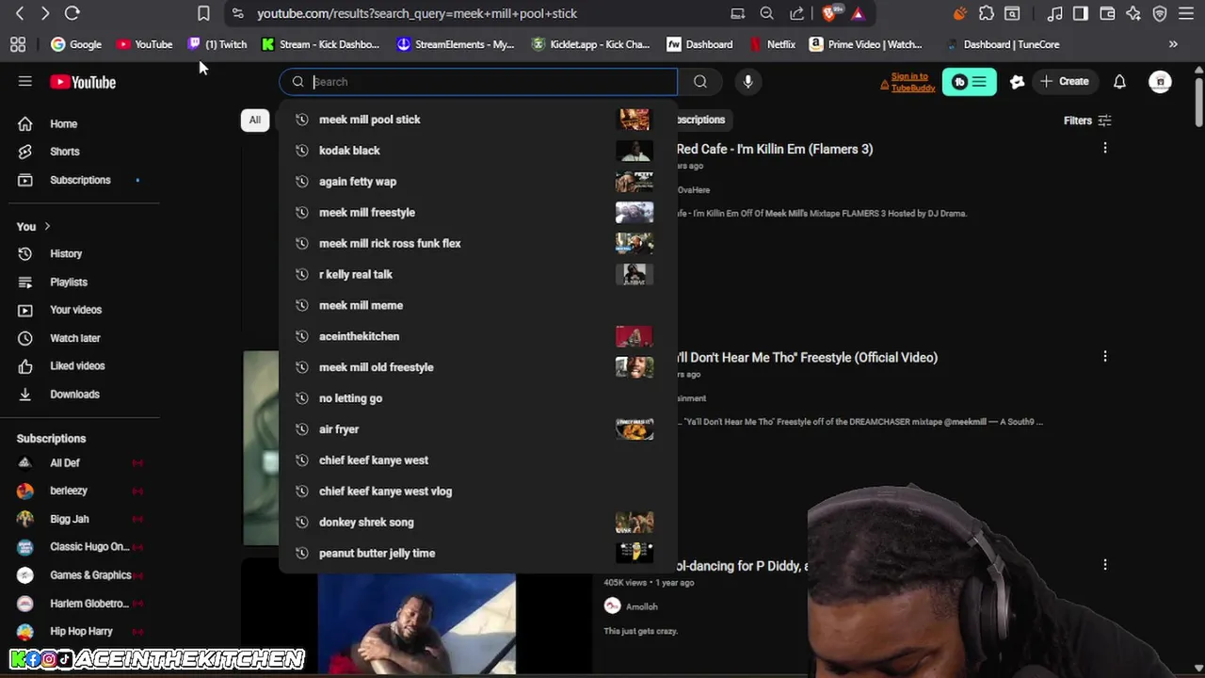This screenshot has width=1205, height=678.
Task: Select suggestion 'meek mill pool stick'
Action: coord(478,120)
